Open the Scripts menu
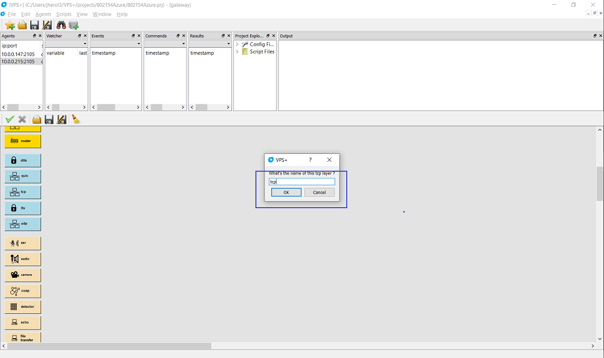 (63, 14)
